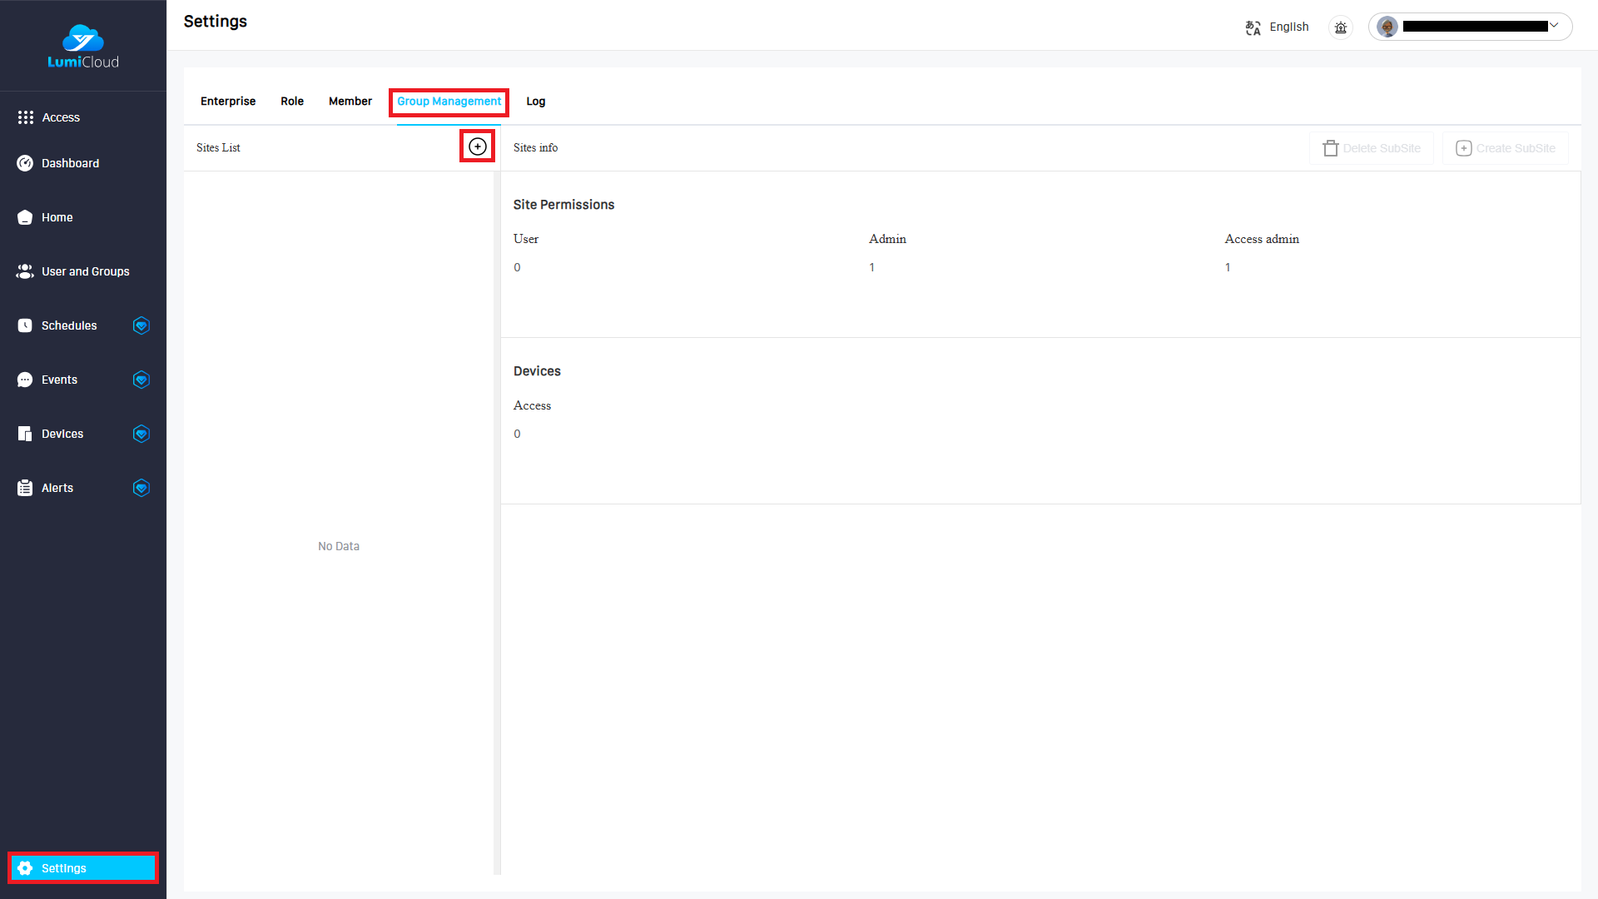The image size is (1598, 899).
Task: Click the alarm bell icon in header
Action: coord(1341,27)
